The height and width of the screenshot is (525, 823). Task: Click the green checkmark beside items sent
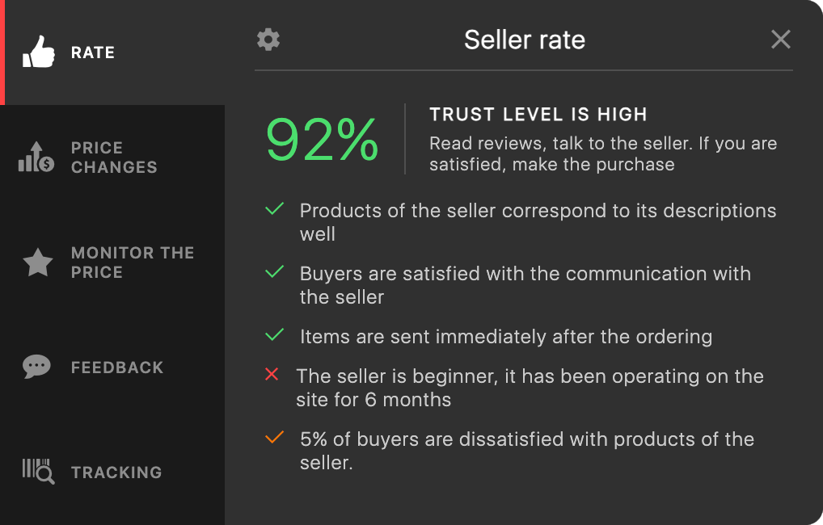point(274,334)
